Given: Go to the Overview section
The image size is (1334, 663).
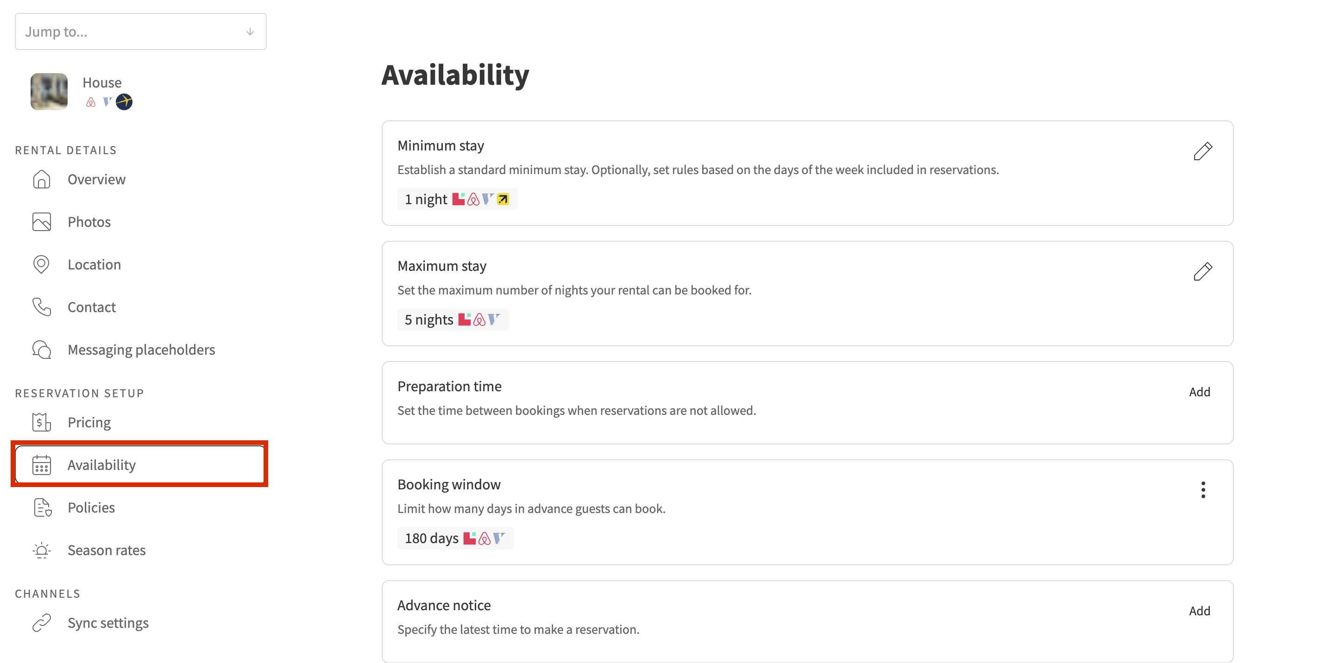Looking at the screenshot, I should click(96, 180).
